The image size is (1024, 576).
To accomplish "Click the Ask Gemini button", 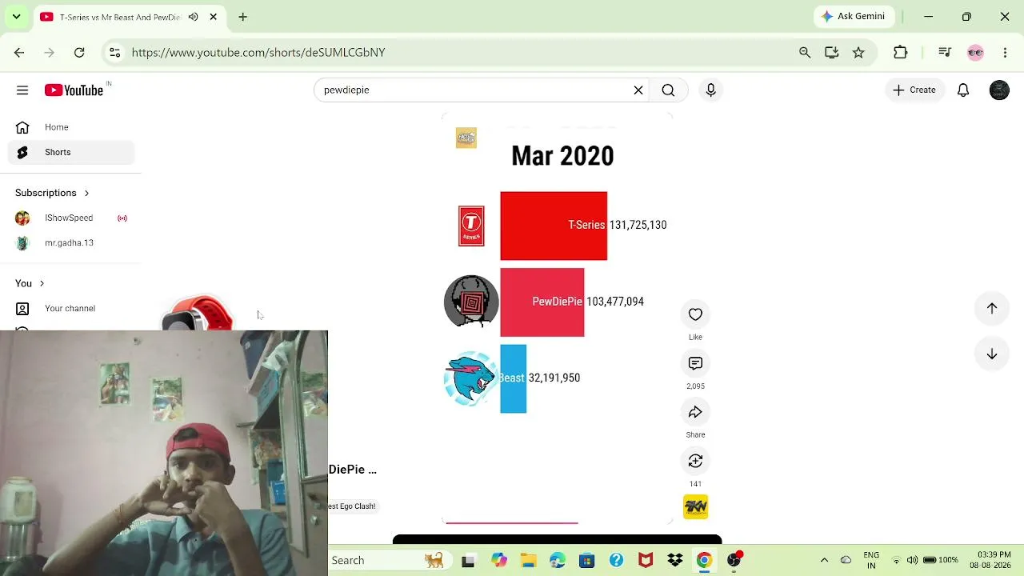I will pyautogui.click(x=854, y=16).
